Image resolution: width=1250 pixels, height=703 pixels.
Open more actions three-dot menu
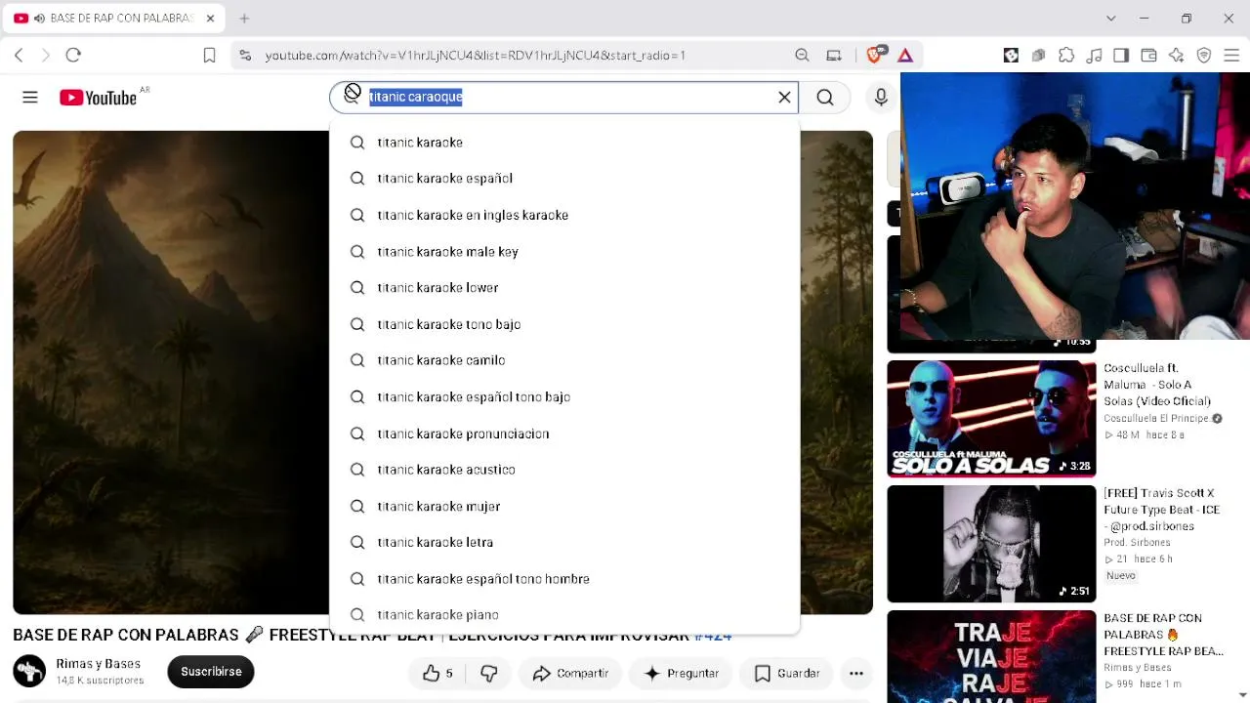(x=856, y=673)
